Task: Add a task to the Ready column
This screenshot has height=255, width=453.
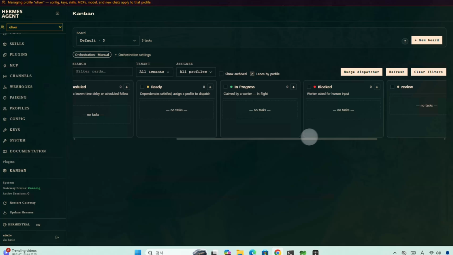Action: 210,87
